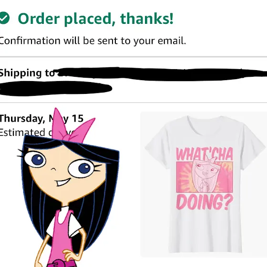Click the "Order placed, thanks!" heading
Image resolution: width=267 pixels, height=267 pixels.
[x=95, y=19]
